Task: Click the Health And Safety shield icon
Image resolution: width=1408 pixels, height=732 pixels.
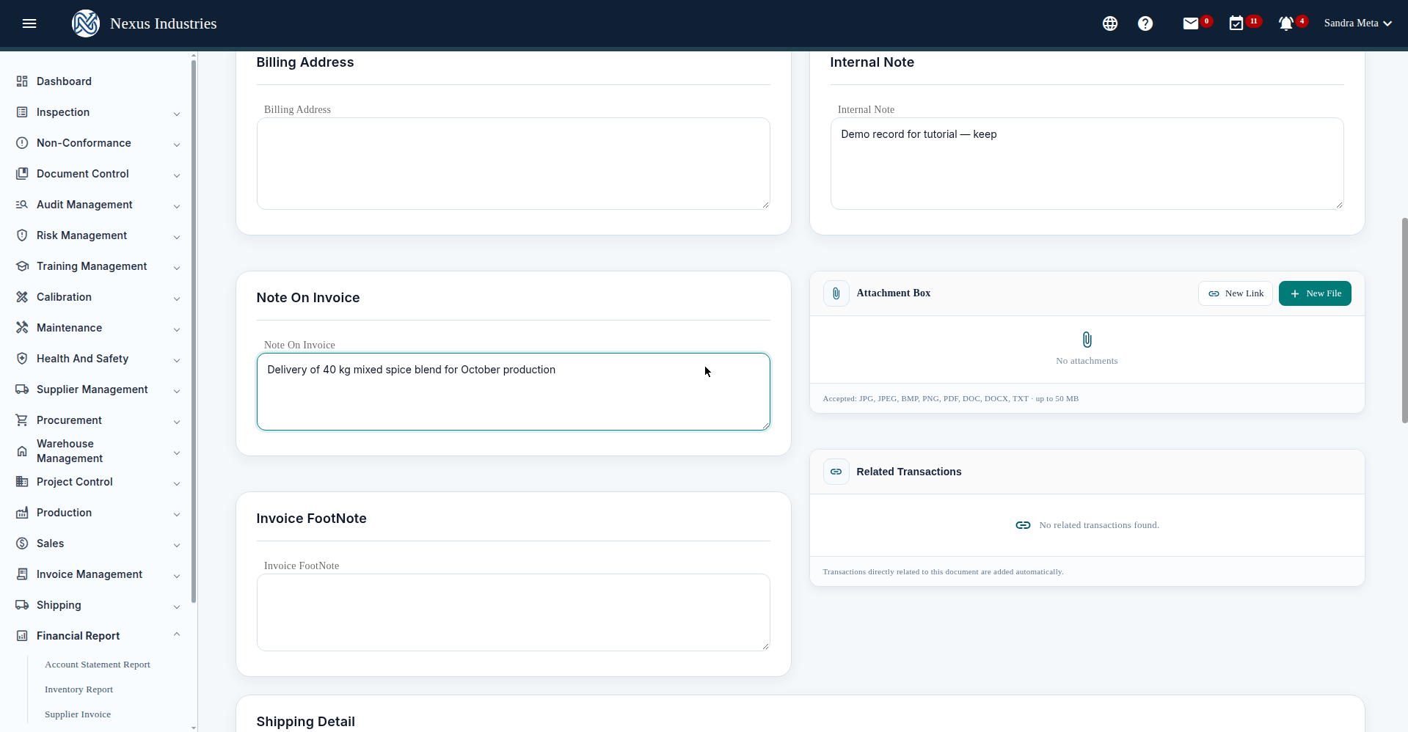Action: [x=22, y=359]
